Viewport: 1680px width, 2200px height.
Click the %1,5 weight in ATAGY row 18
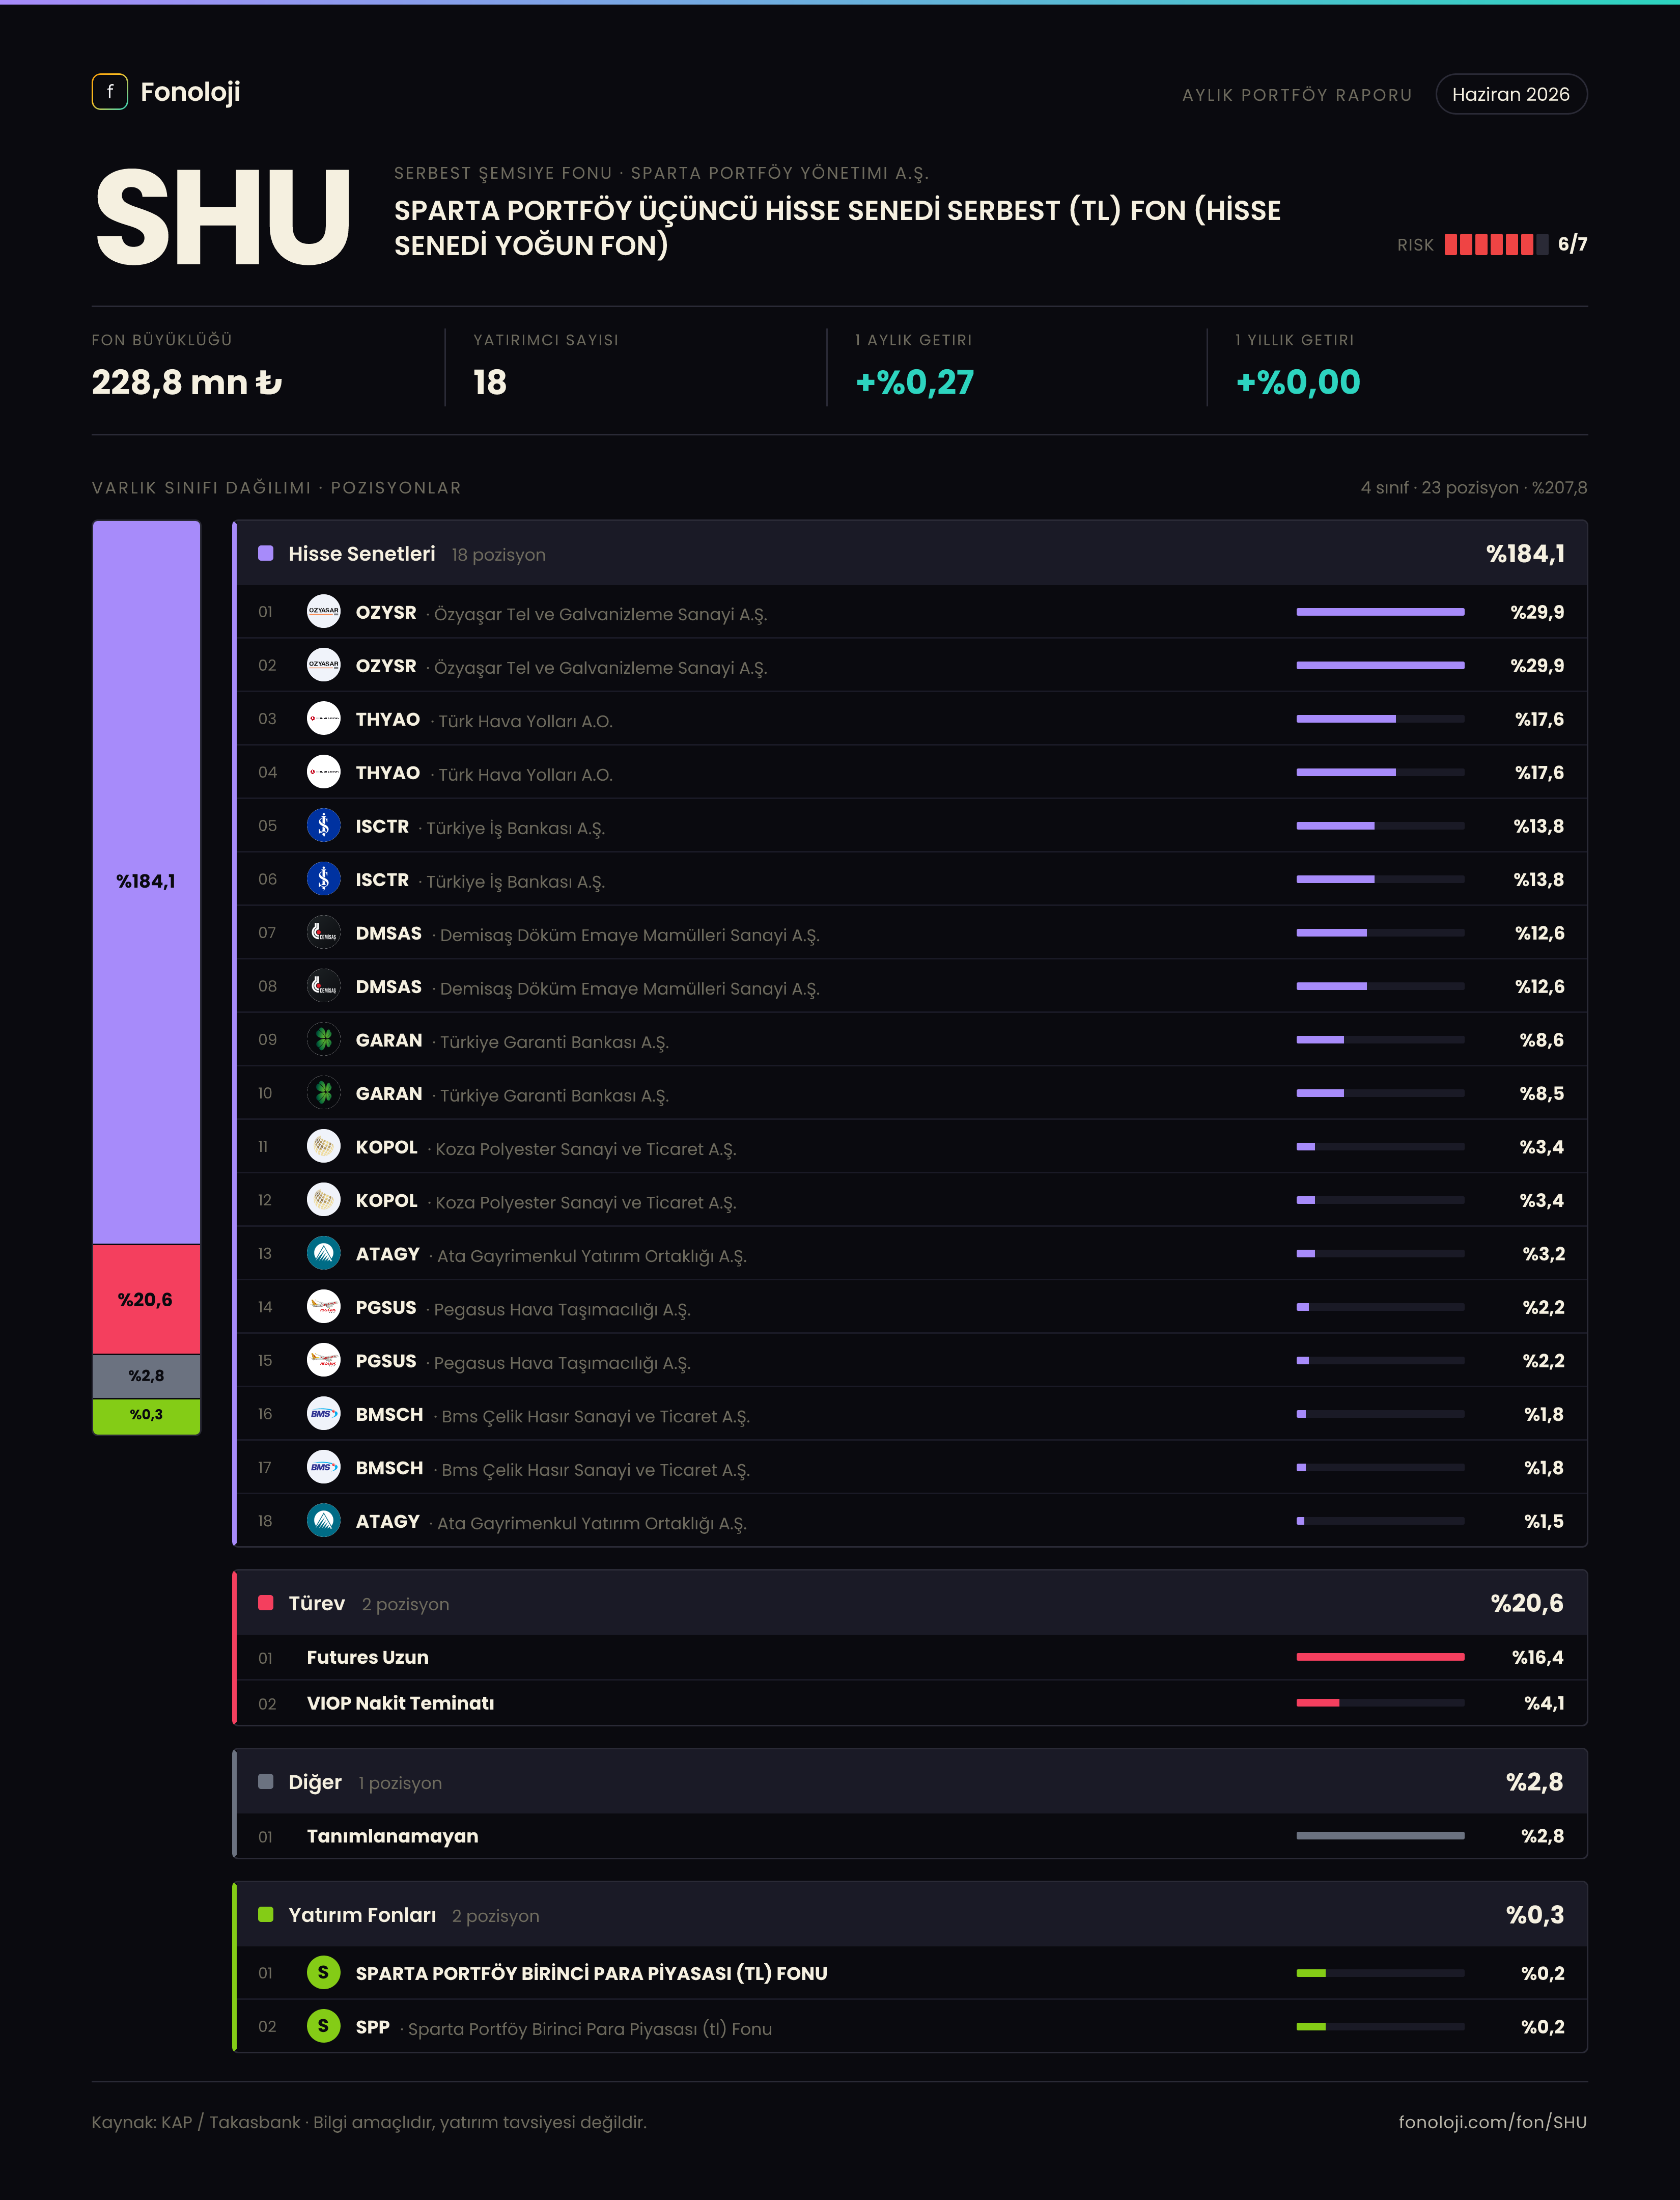point(1544,1522)
